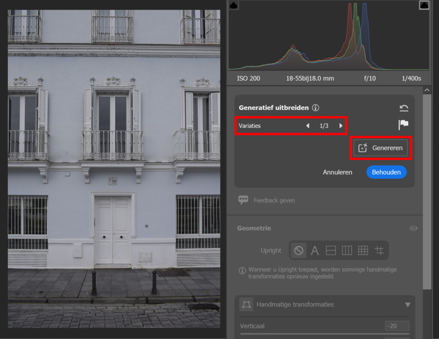Open the Feedback geven link
The height and width of the screenshot is (339, 439).
(274, 200)
